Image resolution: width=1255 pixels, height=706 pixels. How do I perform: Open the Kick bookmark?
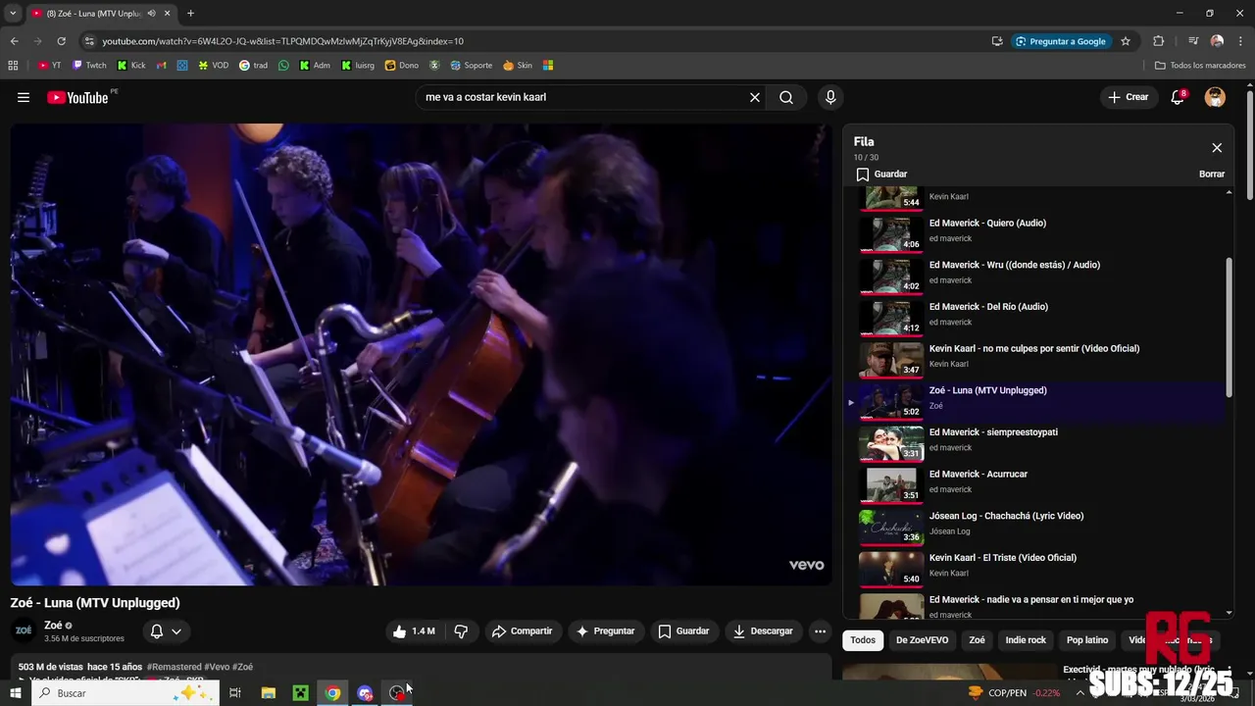(131, 66)
